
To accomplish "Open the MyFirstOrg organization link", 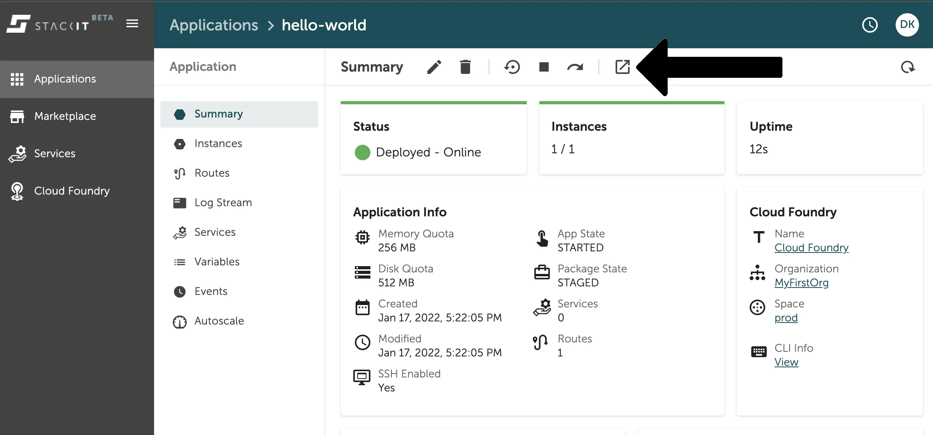I will point(801,283).
